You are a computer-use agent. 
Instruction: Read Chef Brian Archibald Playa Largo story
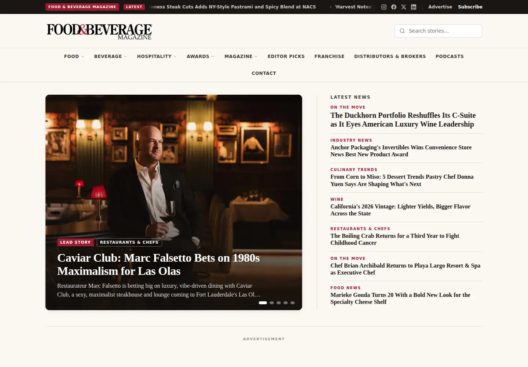[405, 269]
